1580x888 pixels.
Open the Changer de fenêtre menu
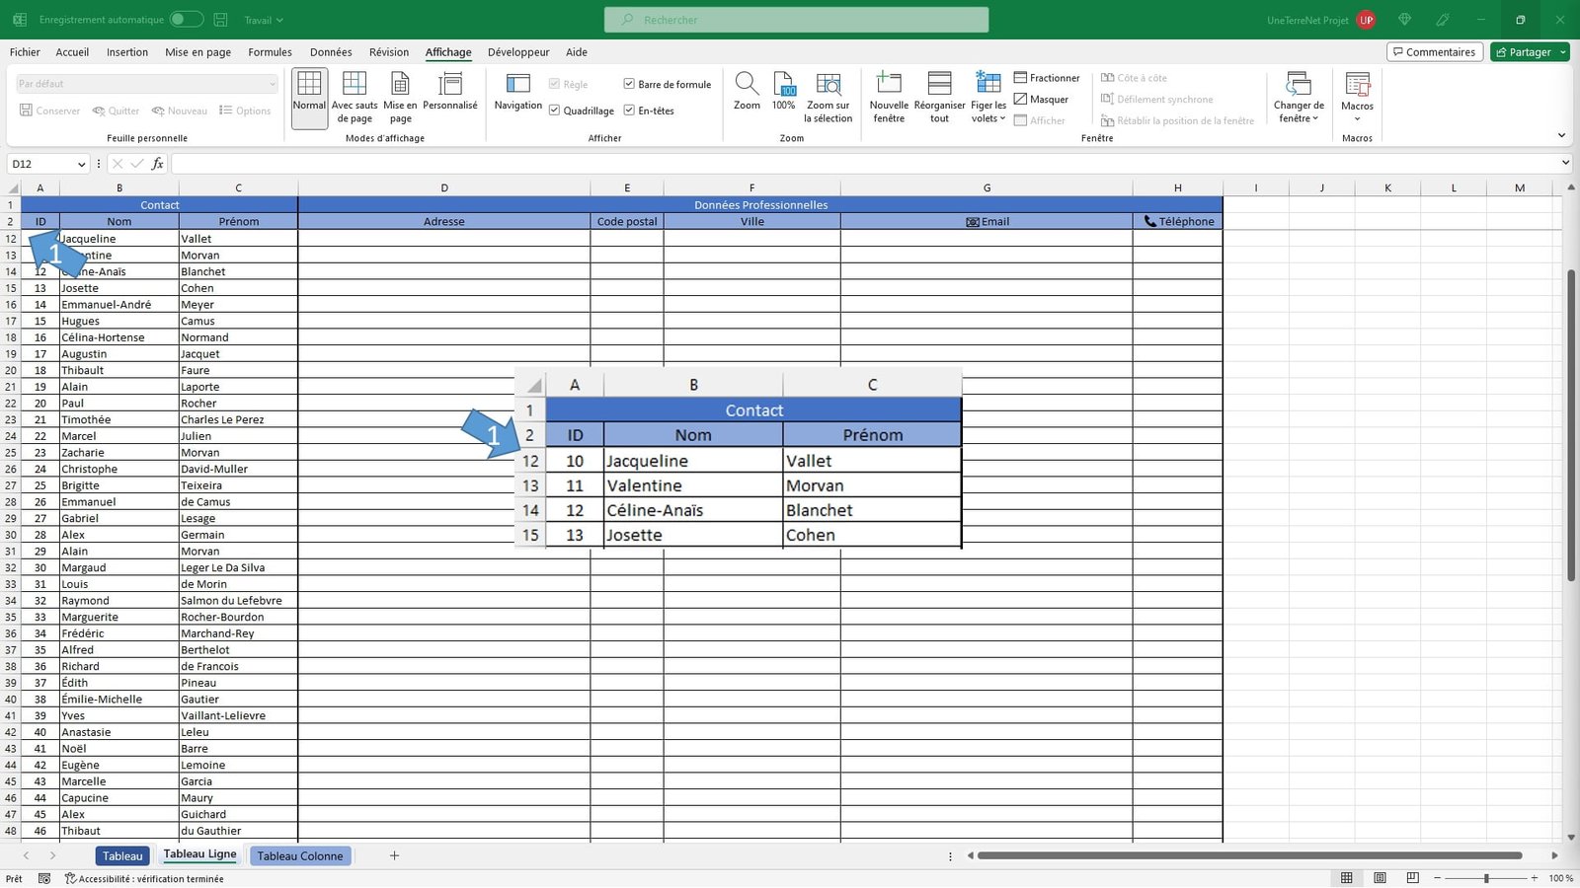click(1297, 96)
